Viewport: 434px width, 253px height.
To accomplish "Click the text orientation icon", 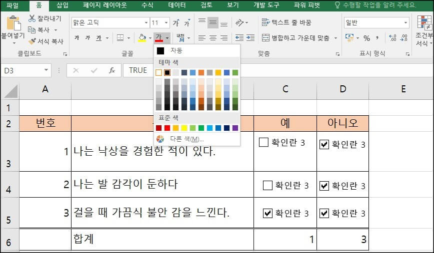I will point(239,22).
